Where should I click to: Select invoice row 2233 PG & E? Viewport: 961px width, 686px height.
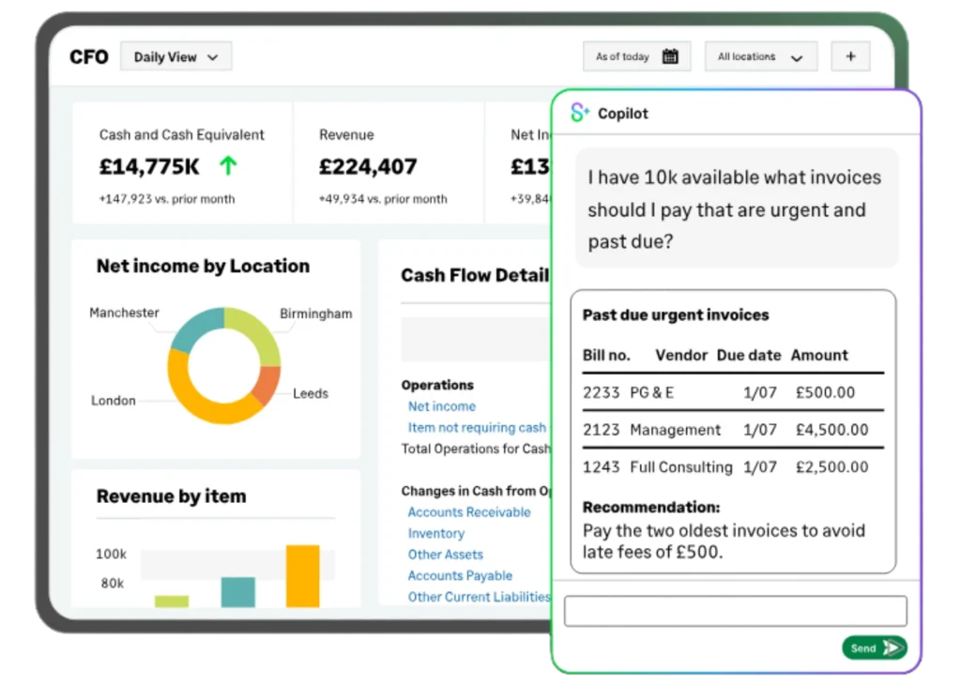pos(733,392)
